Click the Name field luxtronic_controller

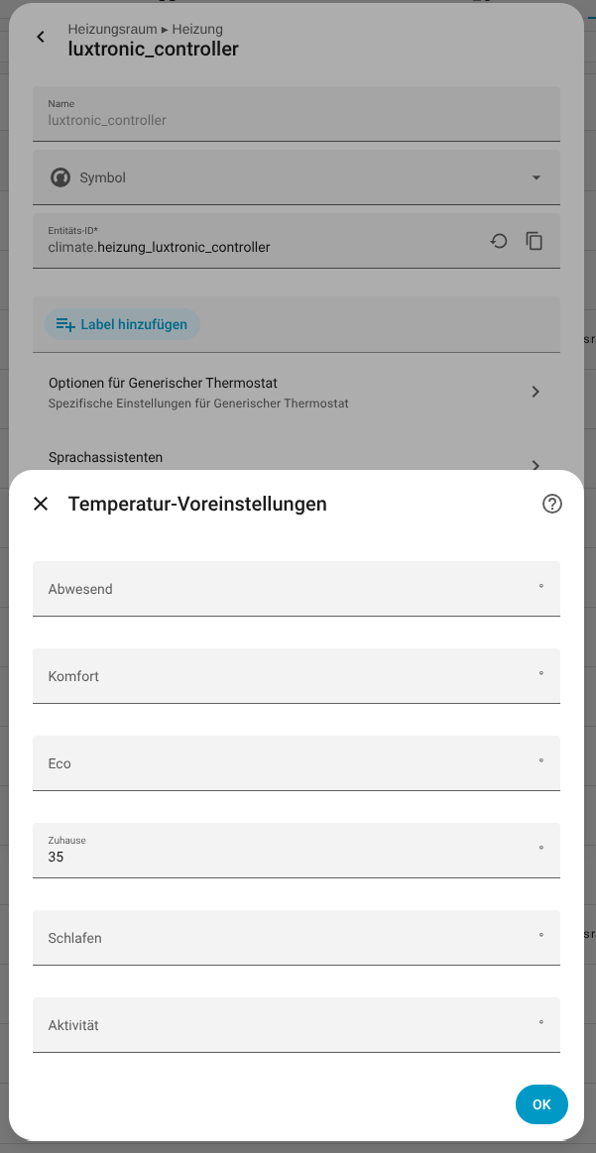[297, 114]
